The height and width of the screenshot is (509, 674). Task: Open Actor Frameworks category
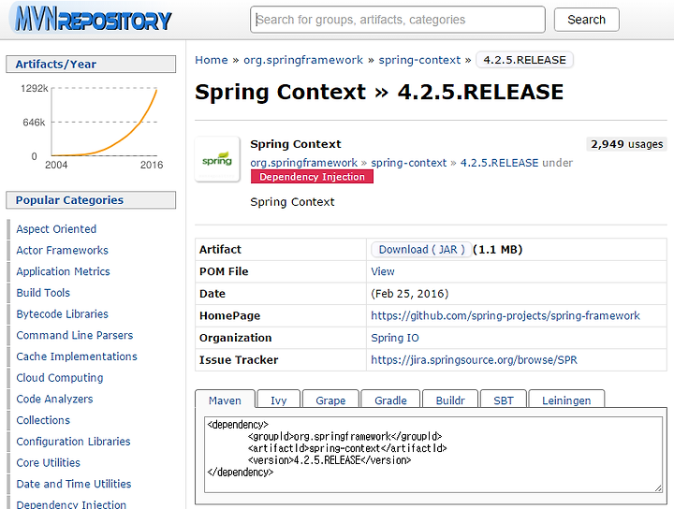tap(63, 250)
